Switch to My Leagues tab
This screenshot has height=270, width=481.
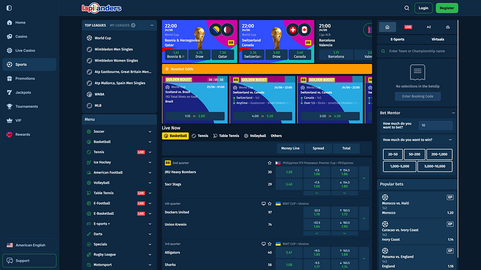[122, 25]
